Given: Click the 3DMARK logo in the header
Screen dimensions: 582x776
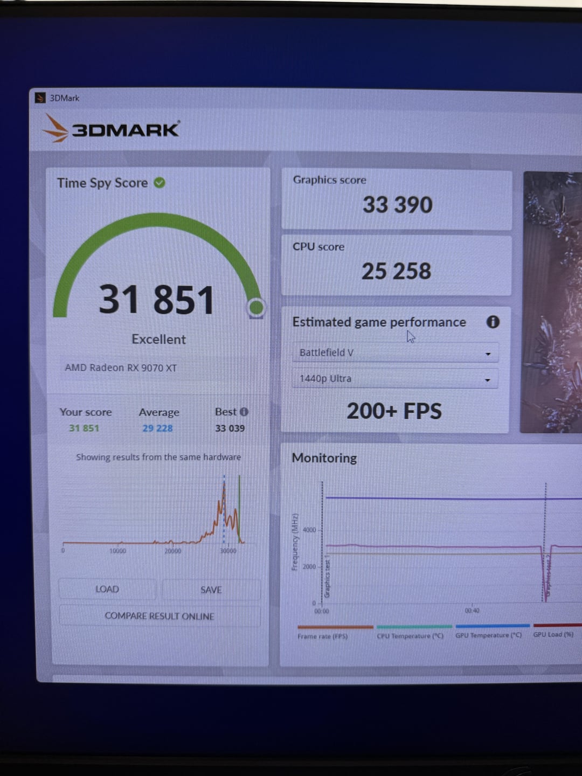Looking at the screenshot, I should pyautogui.click(x=111, y=128).
